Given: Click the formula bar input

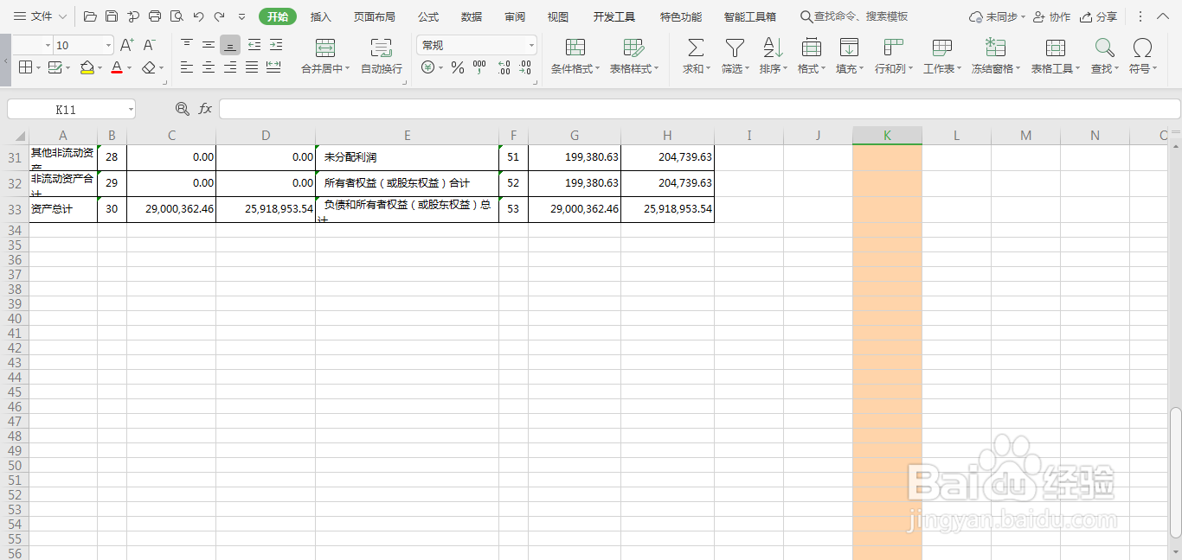Looking at the screenshot, I should [x=699, y=109].
